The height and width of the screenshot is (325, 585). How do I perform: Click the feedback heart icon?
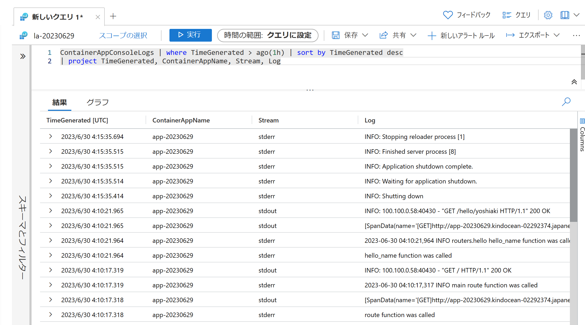point(448,15)
